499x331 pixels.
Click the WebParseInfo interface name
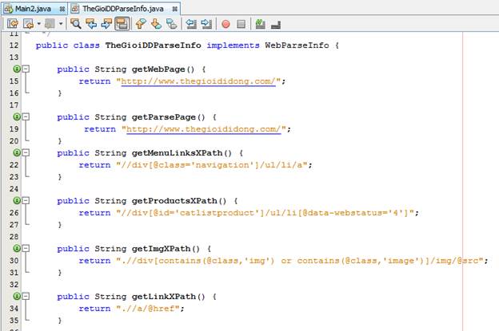click(297, 45)
